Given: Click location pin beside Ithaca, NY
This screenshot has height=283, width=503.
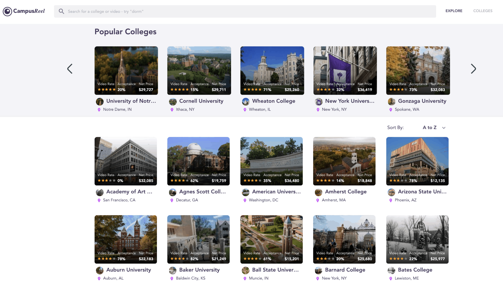Looking at the screenshot, I should tap(172, 110).
